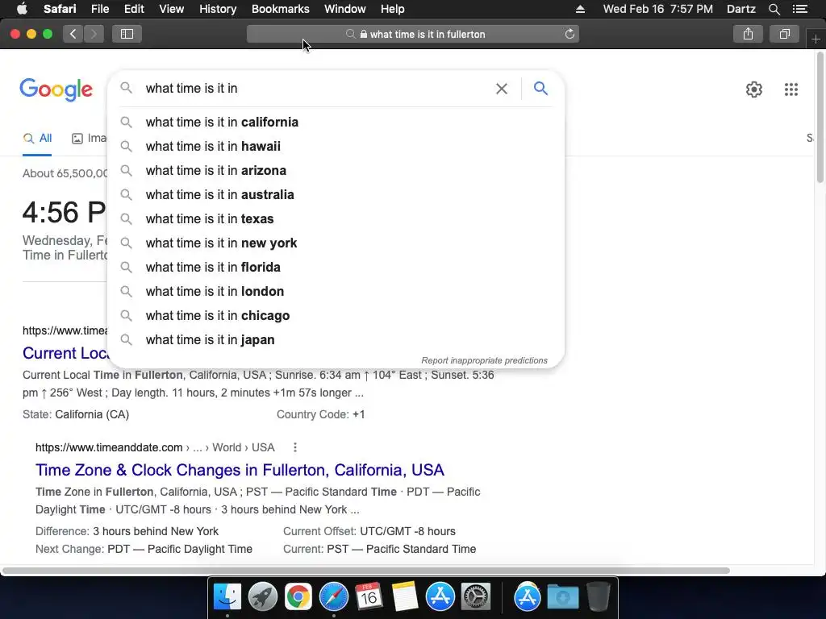Viewport: 826px width, 619px height.
Task: Open the Downloads folder in the dock
Action: 562,597
